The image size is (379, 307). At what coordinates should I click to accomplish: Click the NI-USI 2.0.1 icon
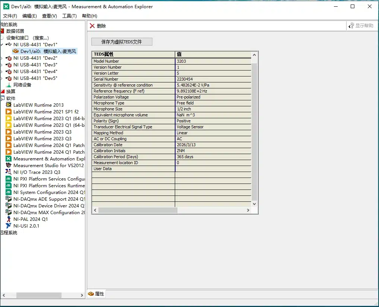point(9,226)
